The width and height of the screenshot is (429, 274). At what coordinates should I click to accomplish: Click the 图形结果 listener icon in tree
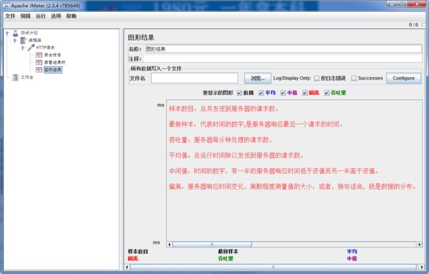tap(39, 70)
